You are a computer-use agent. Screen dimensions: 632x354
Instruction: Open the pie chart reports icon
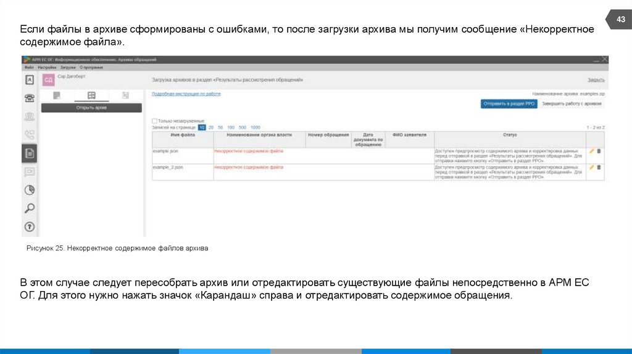[30, 190]
